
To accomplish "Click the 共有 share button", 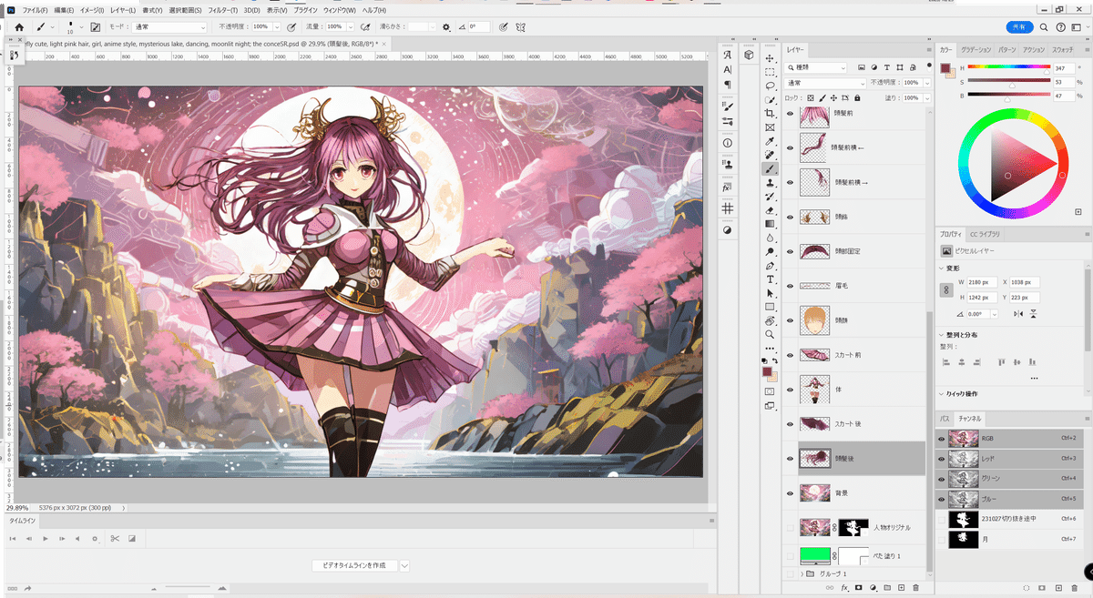I will [1020, 27].
